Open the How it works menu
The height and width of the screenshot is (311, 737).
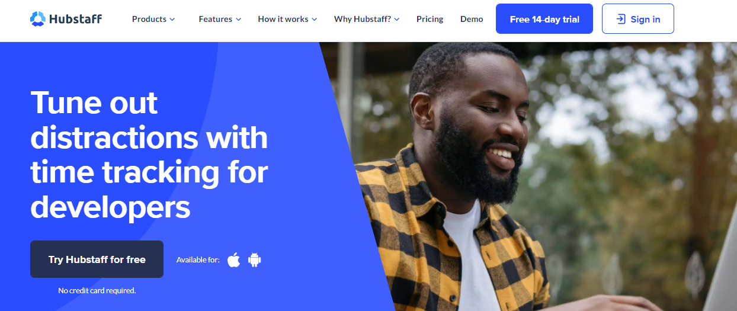pyautogui.click(x=283, y=19)
